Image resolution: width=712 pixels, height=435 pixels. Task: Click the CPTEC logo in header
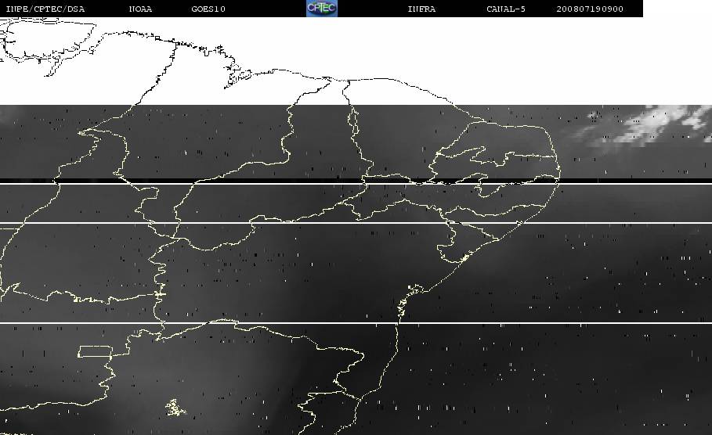point(321,9)
